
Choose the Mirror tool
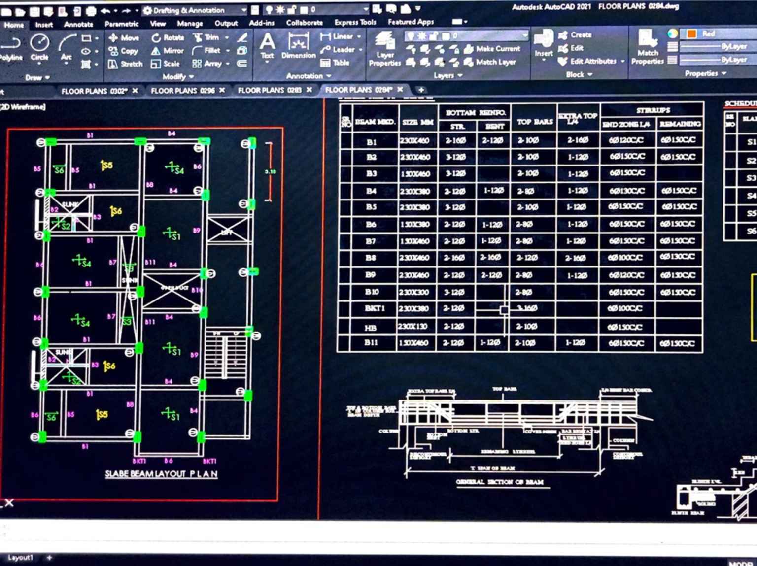[167, 51]
